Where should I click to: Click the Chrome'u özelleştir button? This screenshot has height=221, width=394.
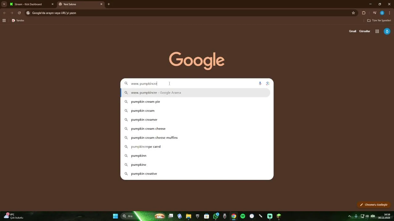pyautogui.click(x=374, y=205)
